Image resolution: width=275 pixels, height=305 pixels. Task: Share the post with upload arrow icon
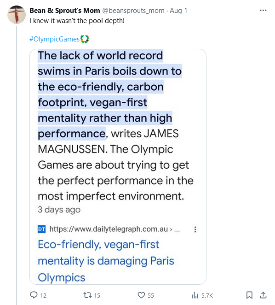(x=263, y=295)
